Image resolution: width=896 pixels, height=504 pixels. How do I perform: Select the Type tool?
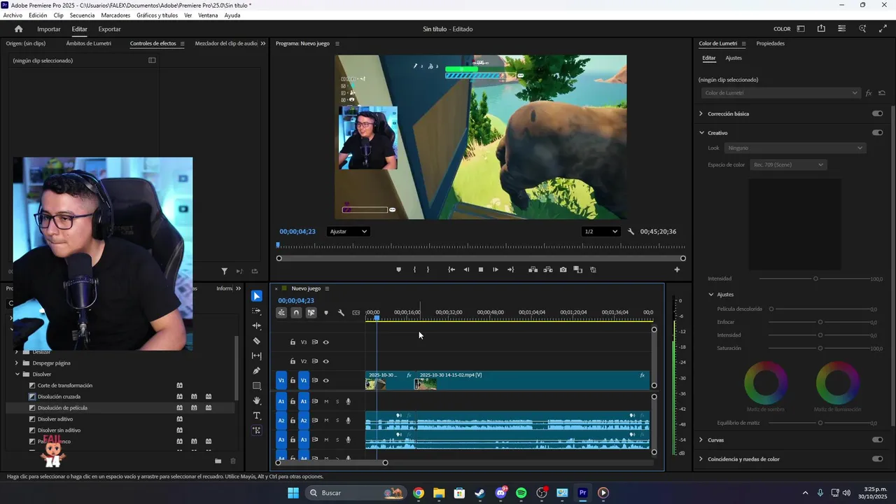click(257, 416)
